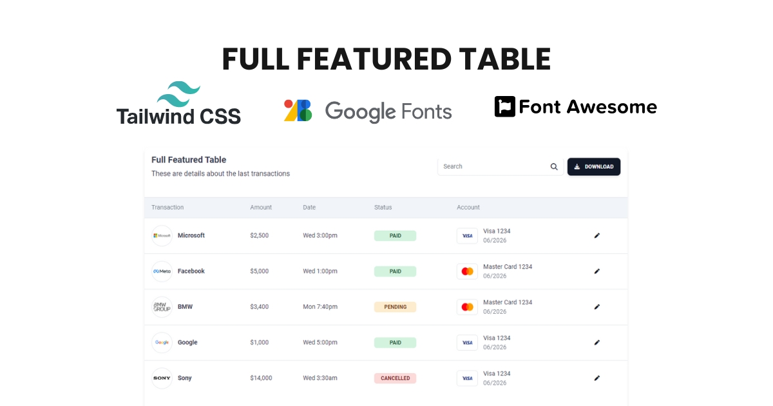Click the $14,000 amount cell

(261, 378)
